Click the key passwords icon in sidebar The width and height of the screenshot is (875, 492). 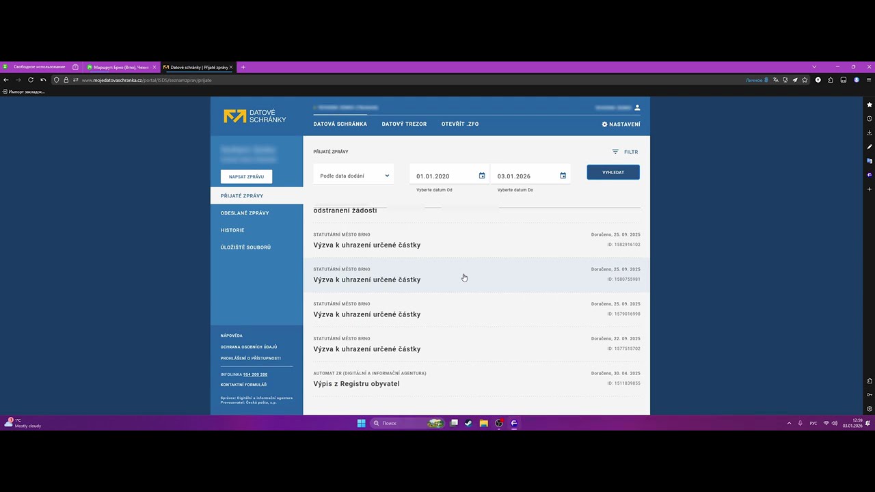point(870,395)
